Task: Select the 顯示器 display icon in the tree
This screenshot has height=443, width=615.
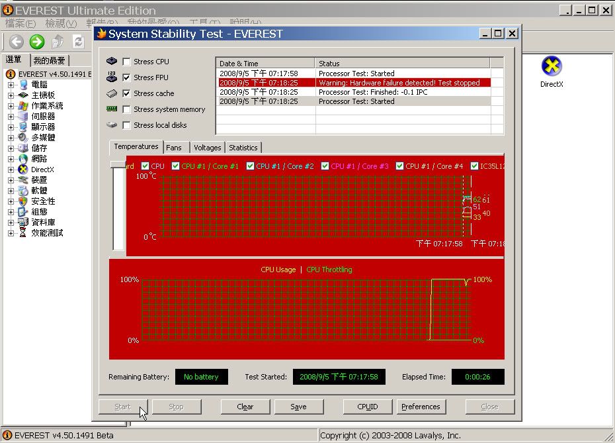Action: (x=23, y=127)
